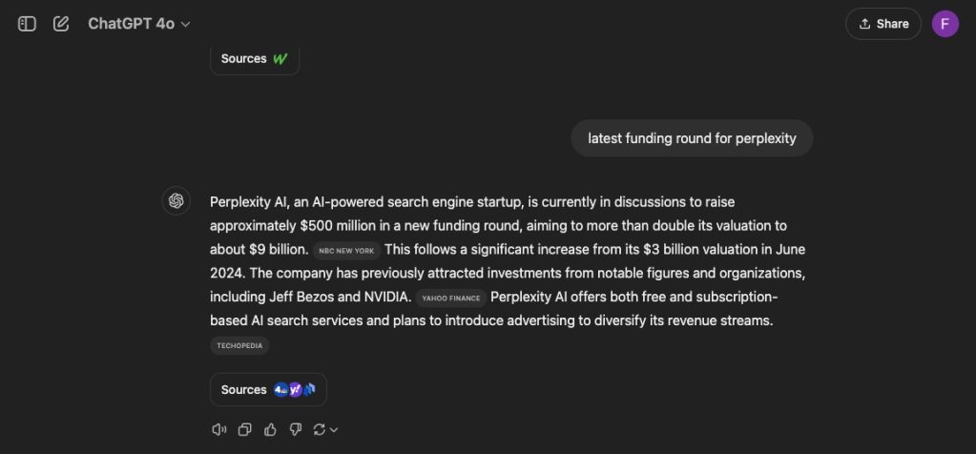Click the ChatGPT logo beside the response
The image size is (976, 454).
[176, 201]
